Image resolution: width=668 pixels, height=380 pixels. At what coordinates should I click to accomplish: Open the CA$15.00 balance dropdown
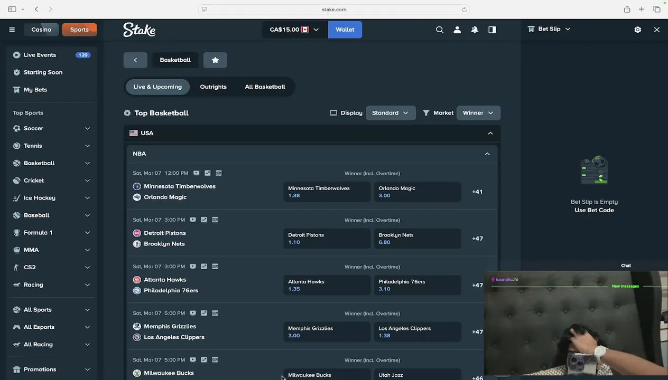point(294,30)
